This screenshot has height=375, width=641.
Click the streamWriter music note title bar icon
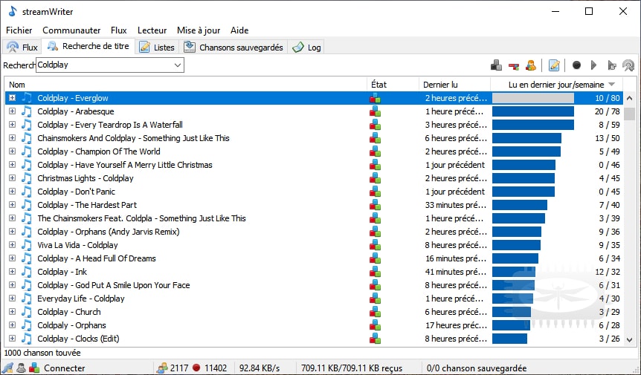click(x=13, y=11)
